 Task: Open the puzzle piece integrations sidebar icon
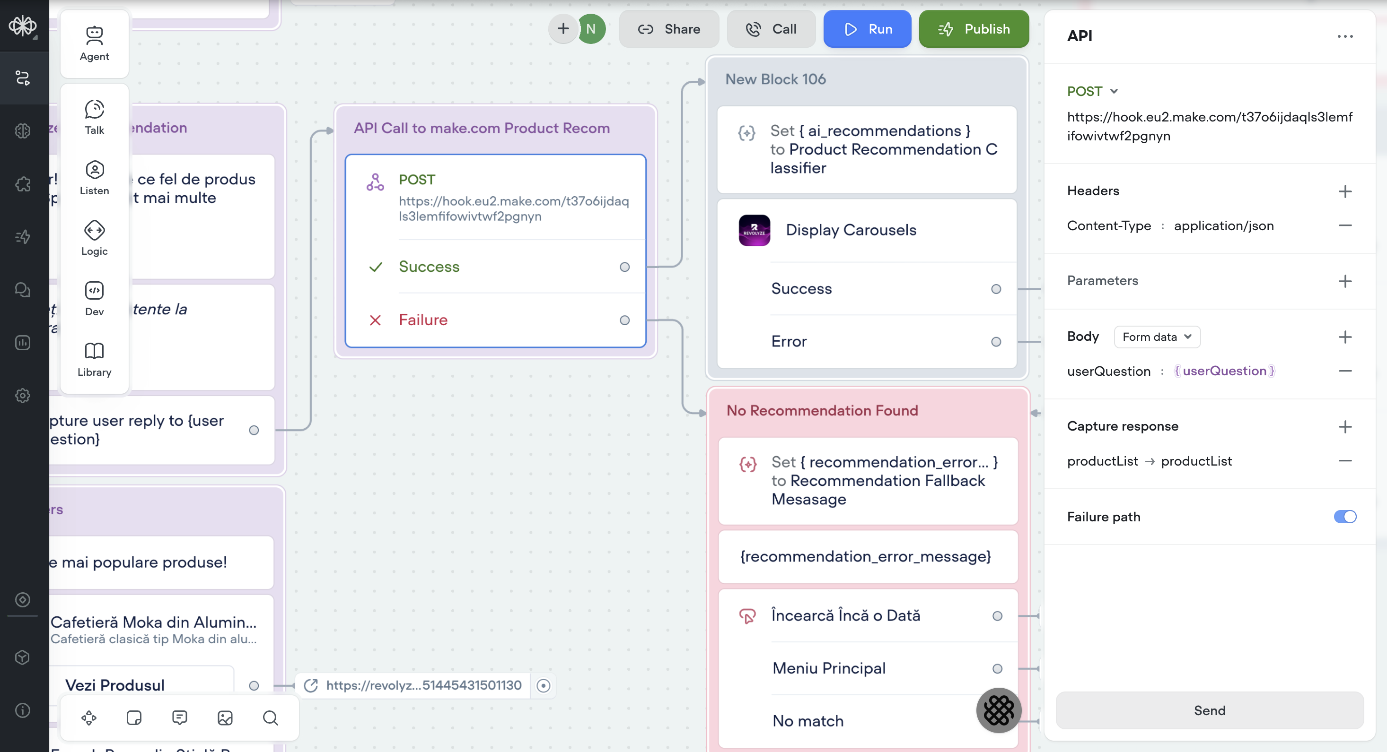23,184
